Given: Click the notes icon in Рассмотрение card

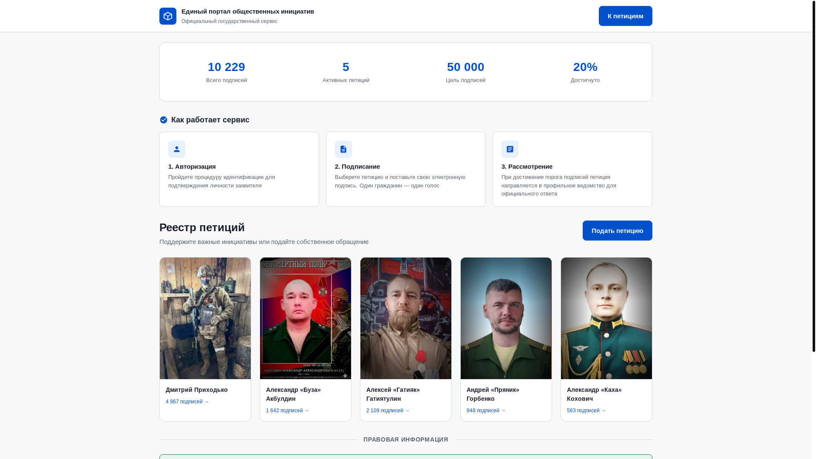Looking at the screenshot, I should tap(510, 149).
